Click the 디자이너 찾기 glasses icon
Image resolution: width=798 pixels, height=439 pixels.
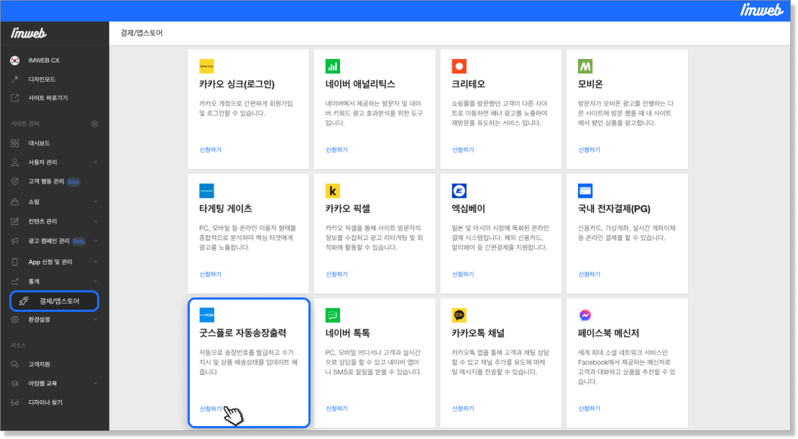(x=15, y=402)
